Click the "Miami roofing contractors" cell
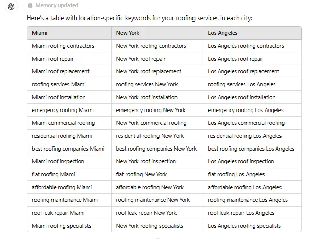The width and height of the screenshot is (316, 239). coord(63,46)
